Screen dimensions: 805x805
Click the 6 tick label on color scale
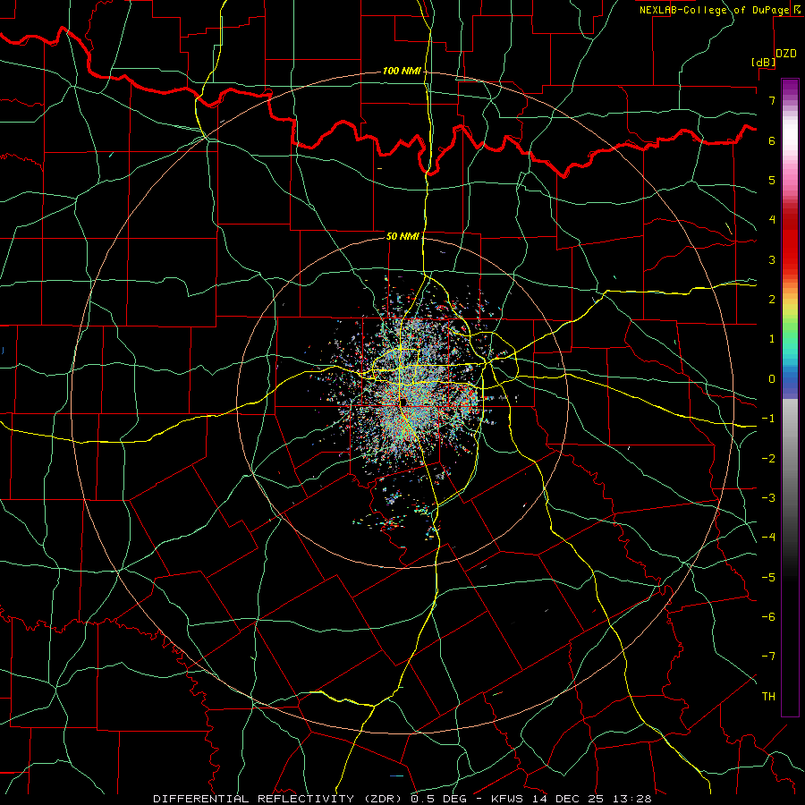point(772,140)
